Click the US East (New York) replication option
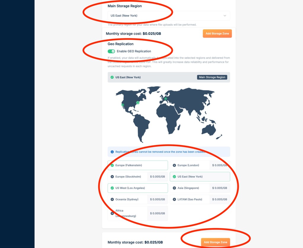Screen dimensions: 303x248 pyautogui.click(x=200, y=177)
